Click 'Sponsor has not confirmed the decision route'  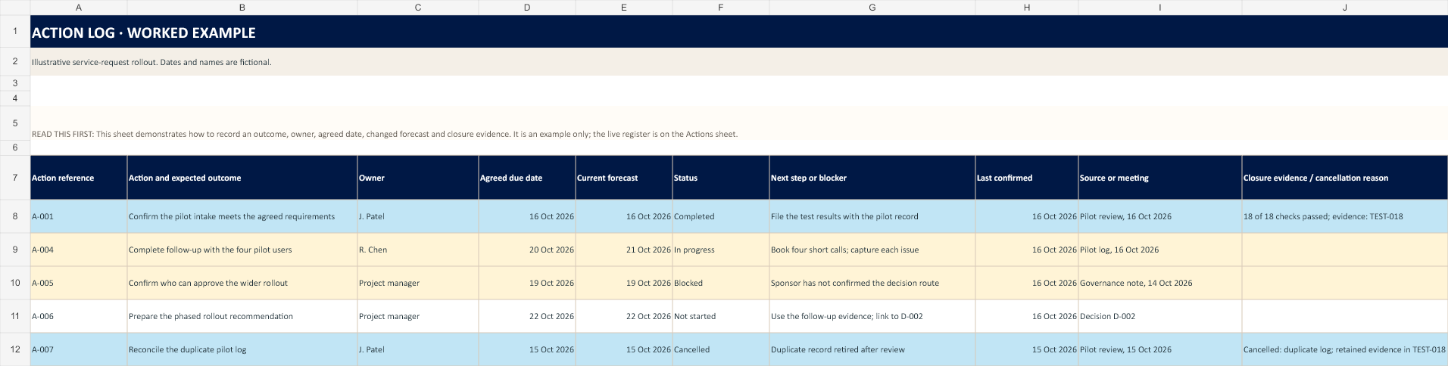coord(872,283)
